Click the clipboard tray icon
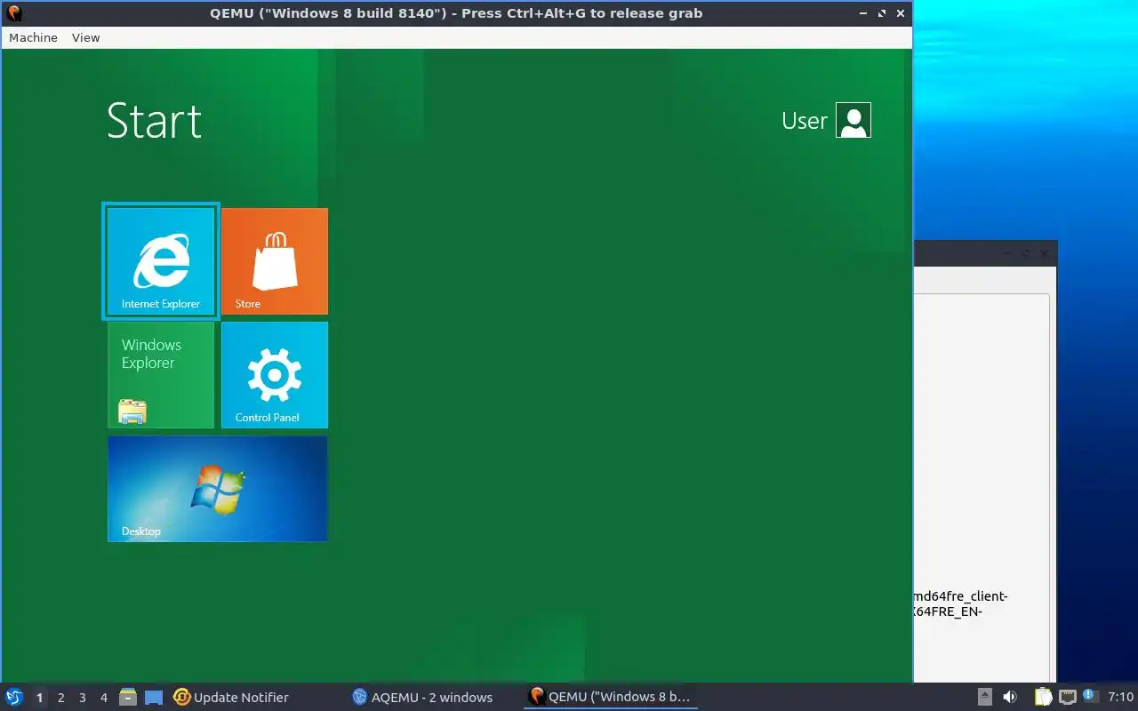 1043,697
